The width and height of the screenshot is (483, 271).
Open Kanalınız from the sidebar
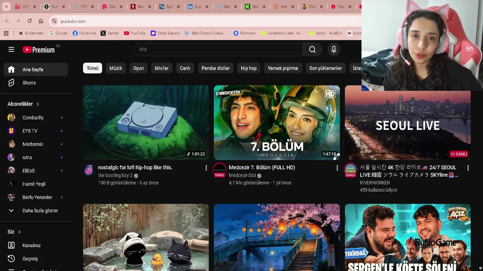pyautogui.click(x=36, y=245)
